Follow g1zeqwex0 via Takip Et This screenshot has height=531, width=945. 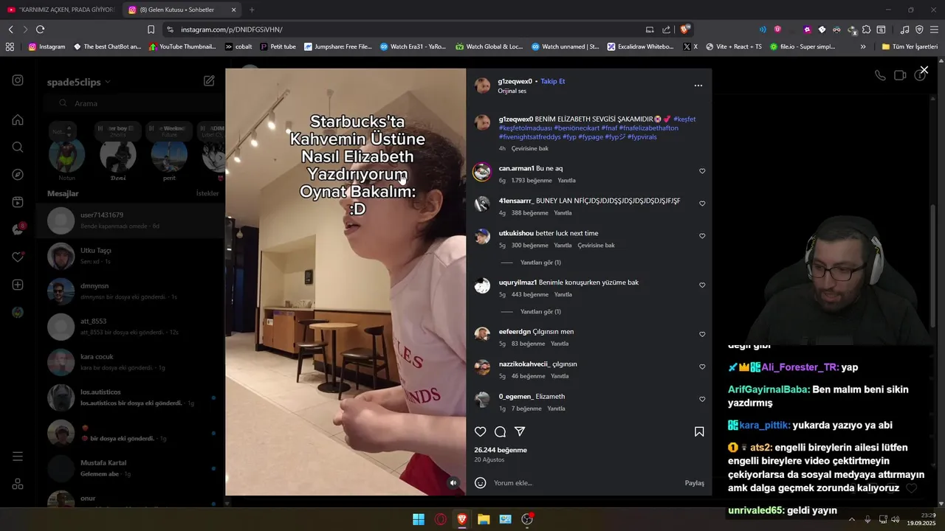click(552, 81)
